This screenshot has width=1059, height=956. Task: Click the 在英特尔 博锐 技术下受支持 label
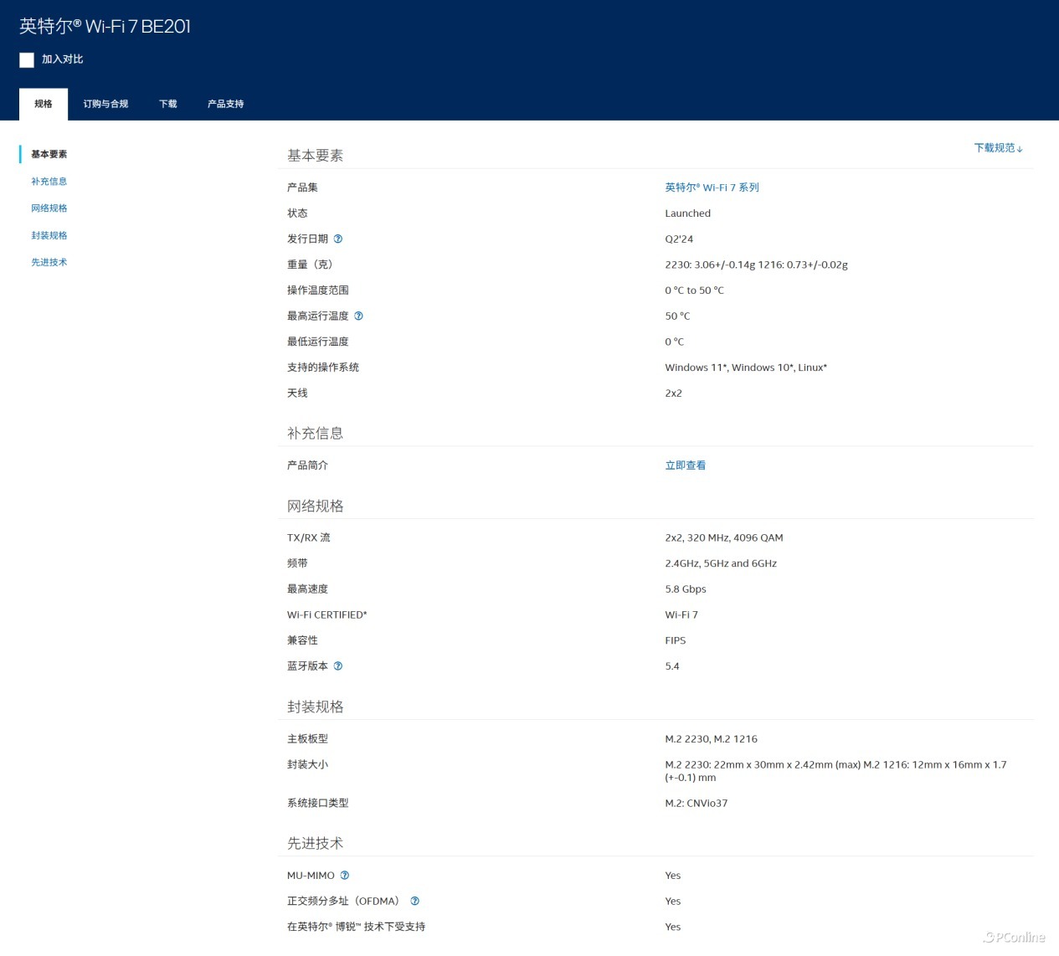pyautogui.click(x=356, y=927)
